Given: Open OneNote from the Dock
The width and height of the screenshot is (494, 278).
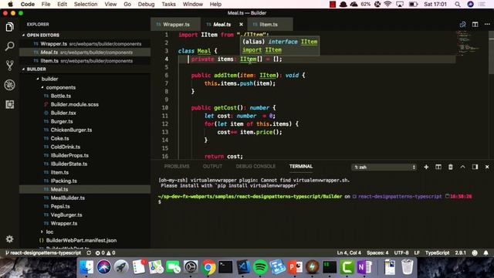Looking at the screenshot, I should 364,267.
